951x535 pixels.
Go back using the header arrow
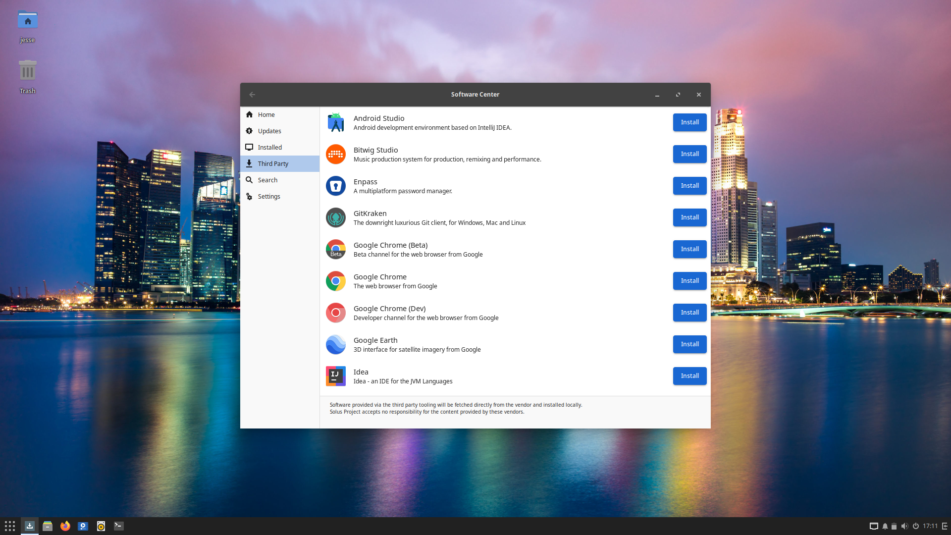point(252,95)
